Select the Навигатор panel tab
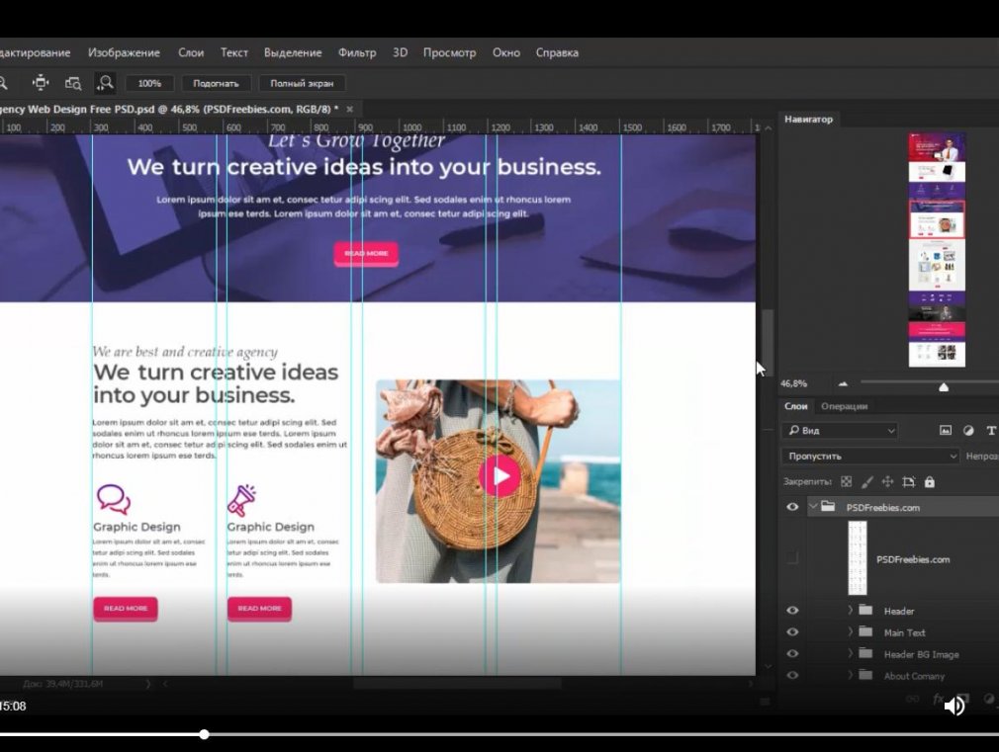The image size is (999, 752). point(808,119)
